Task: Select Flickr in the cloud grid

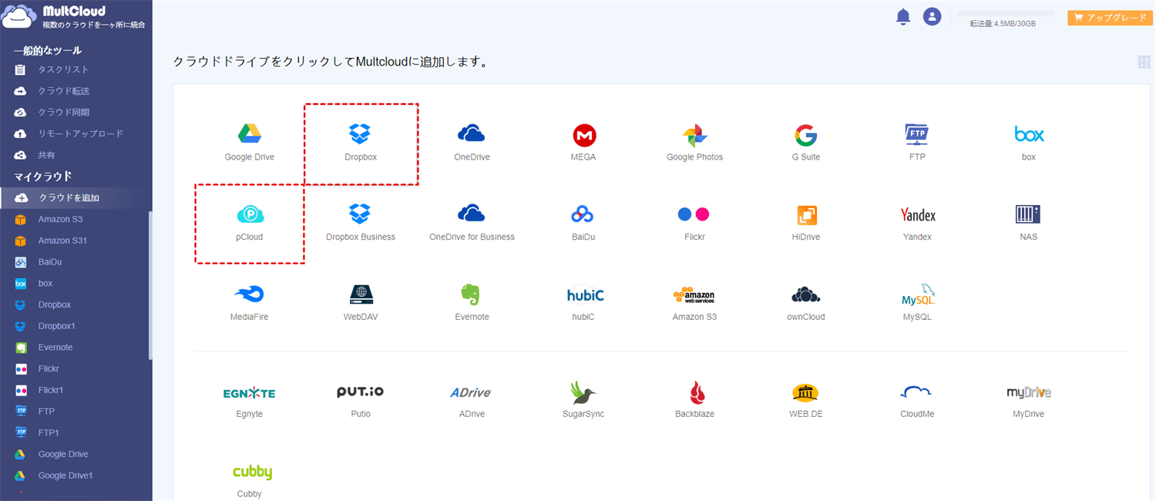Action: (x=694, y=223)
